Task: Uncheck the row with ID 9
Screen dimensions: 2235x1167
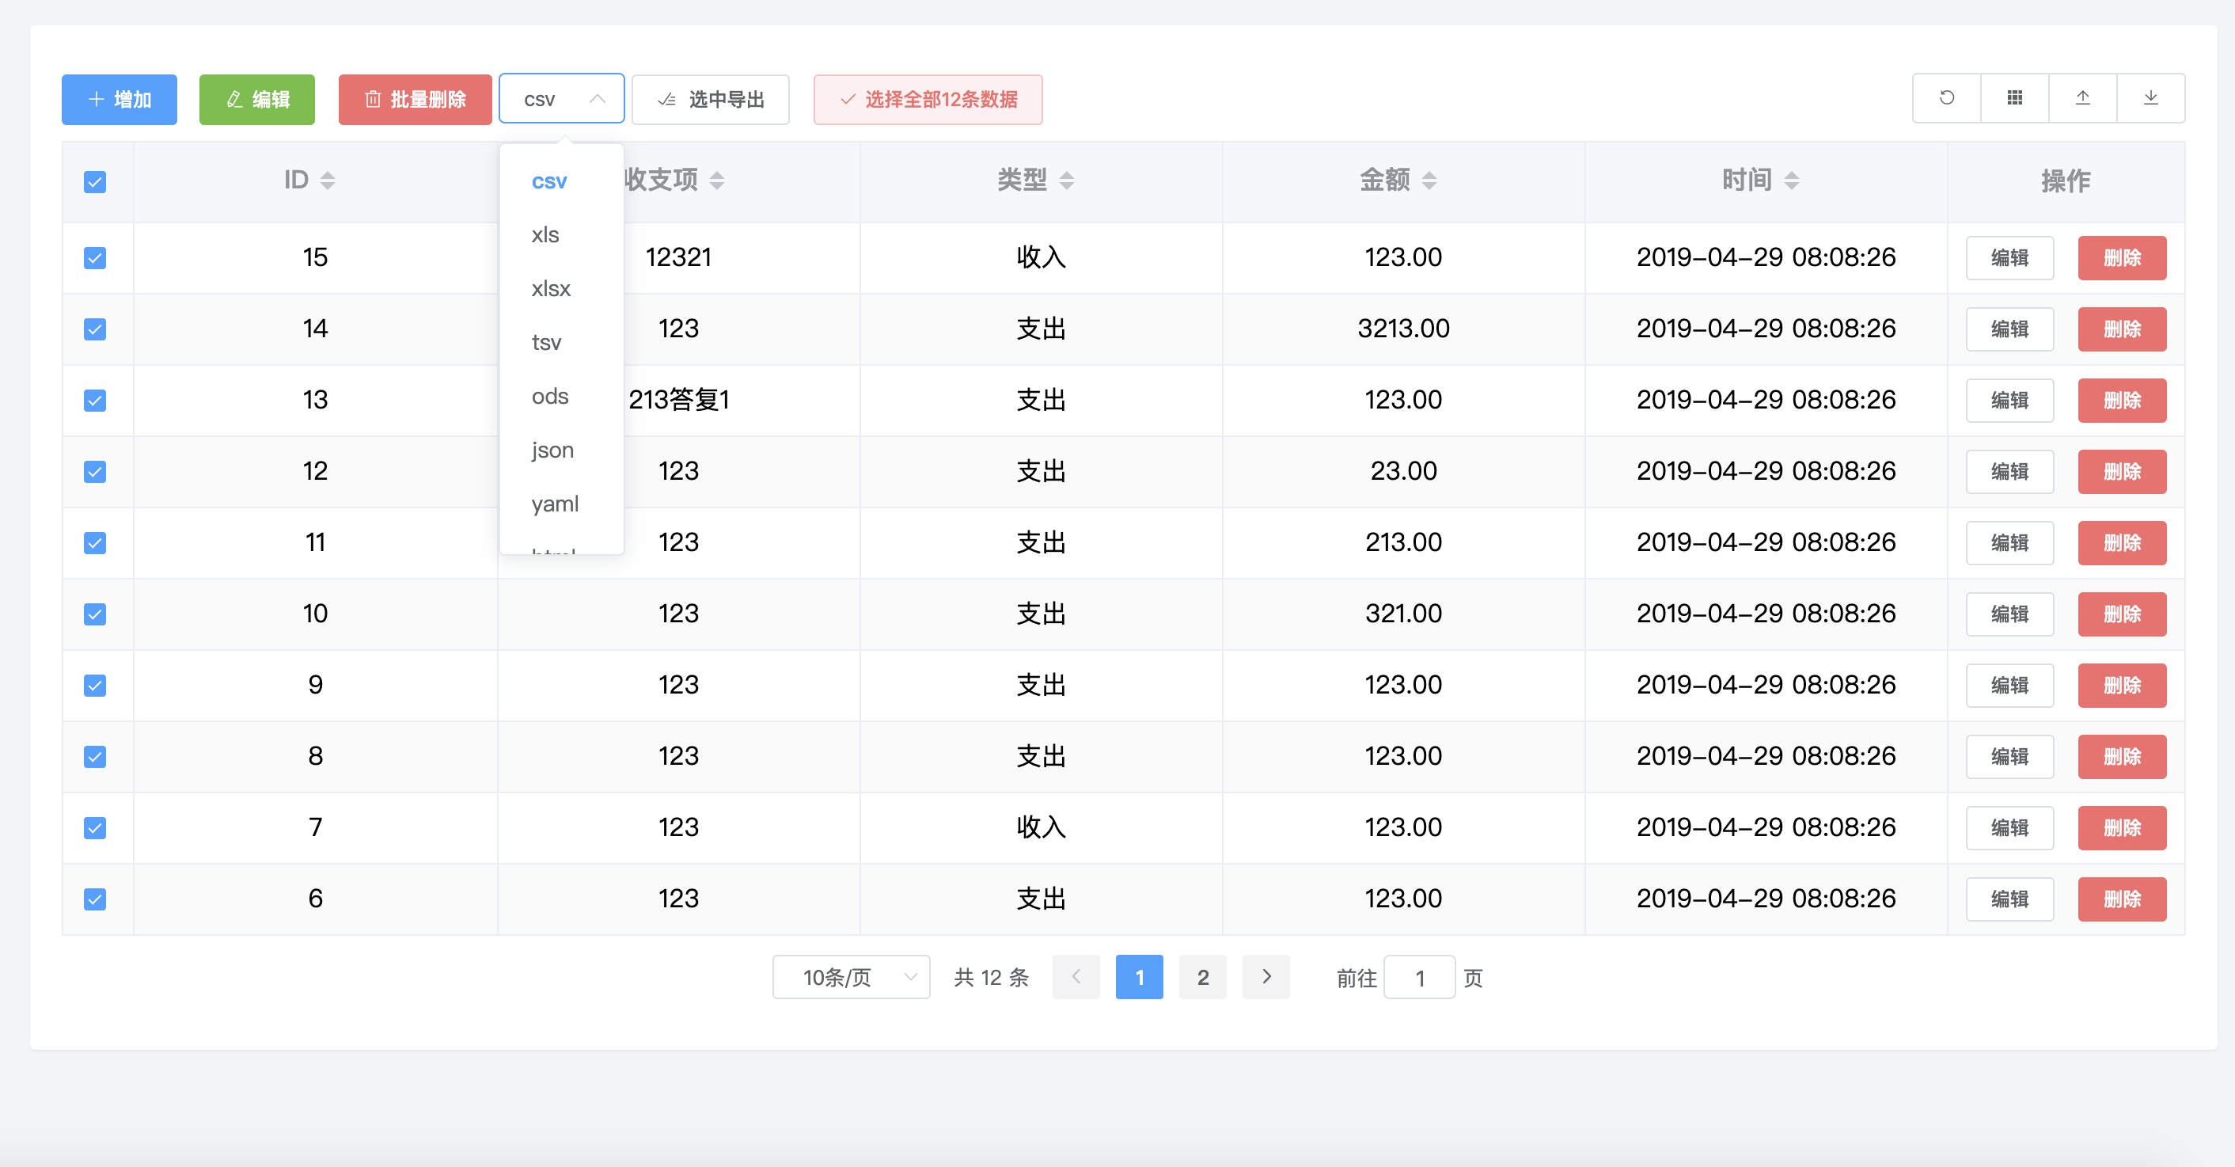Action: 94,686
